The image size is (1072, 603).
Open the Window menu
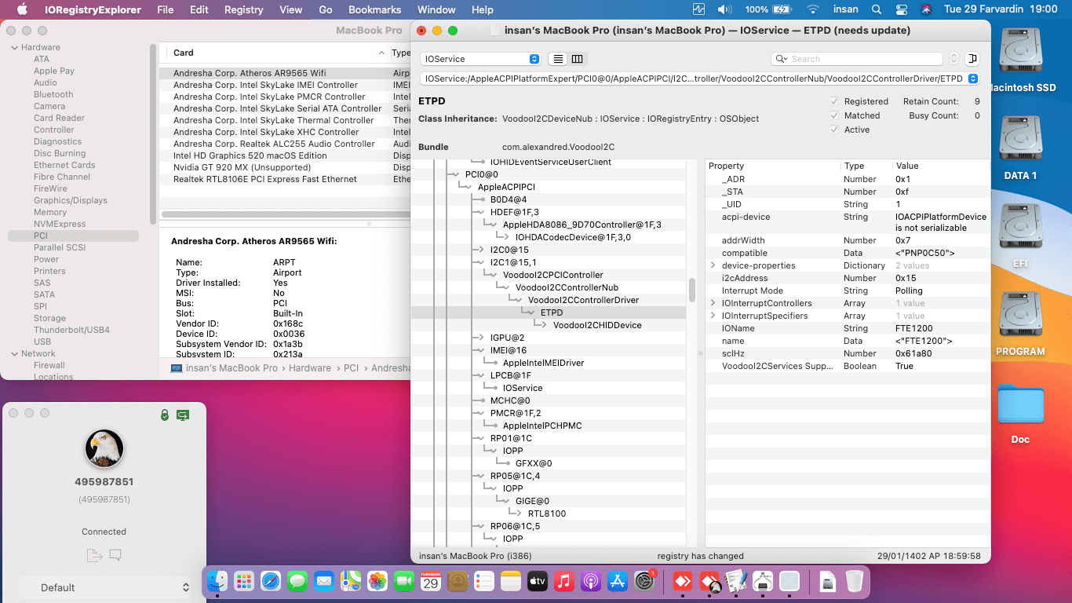pyautogui.click(x=436, y=9)
